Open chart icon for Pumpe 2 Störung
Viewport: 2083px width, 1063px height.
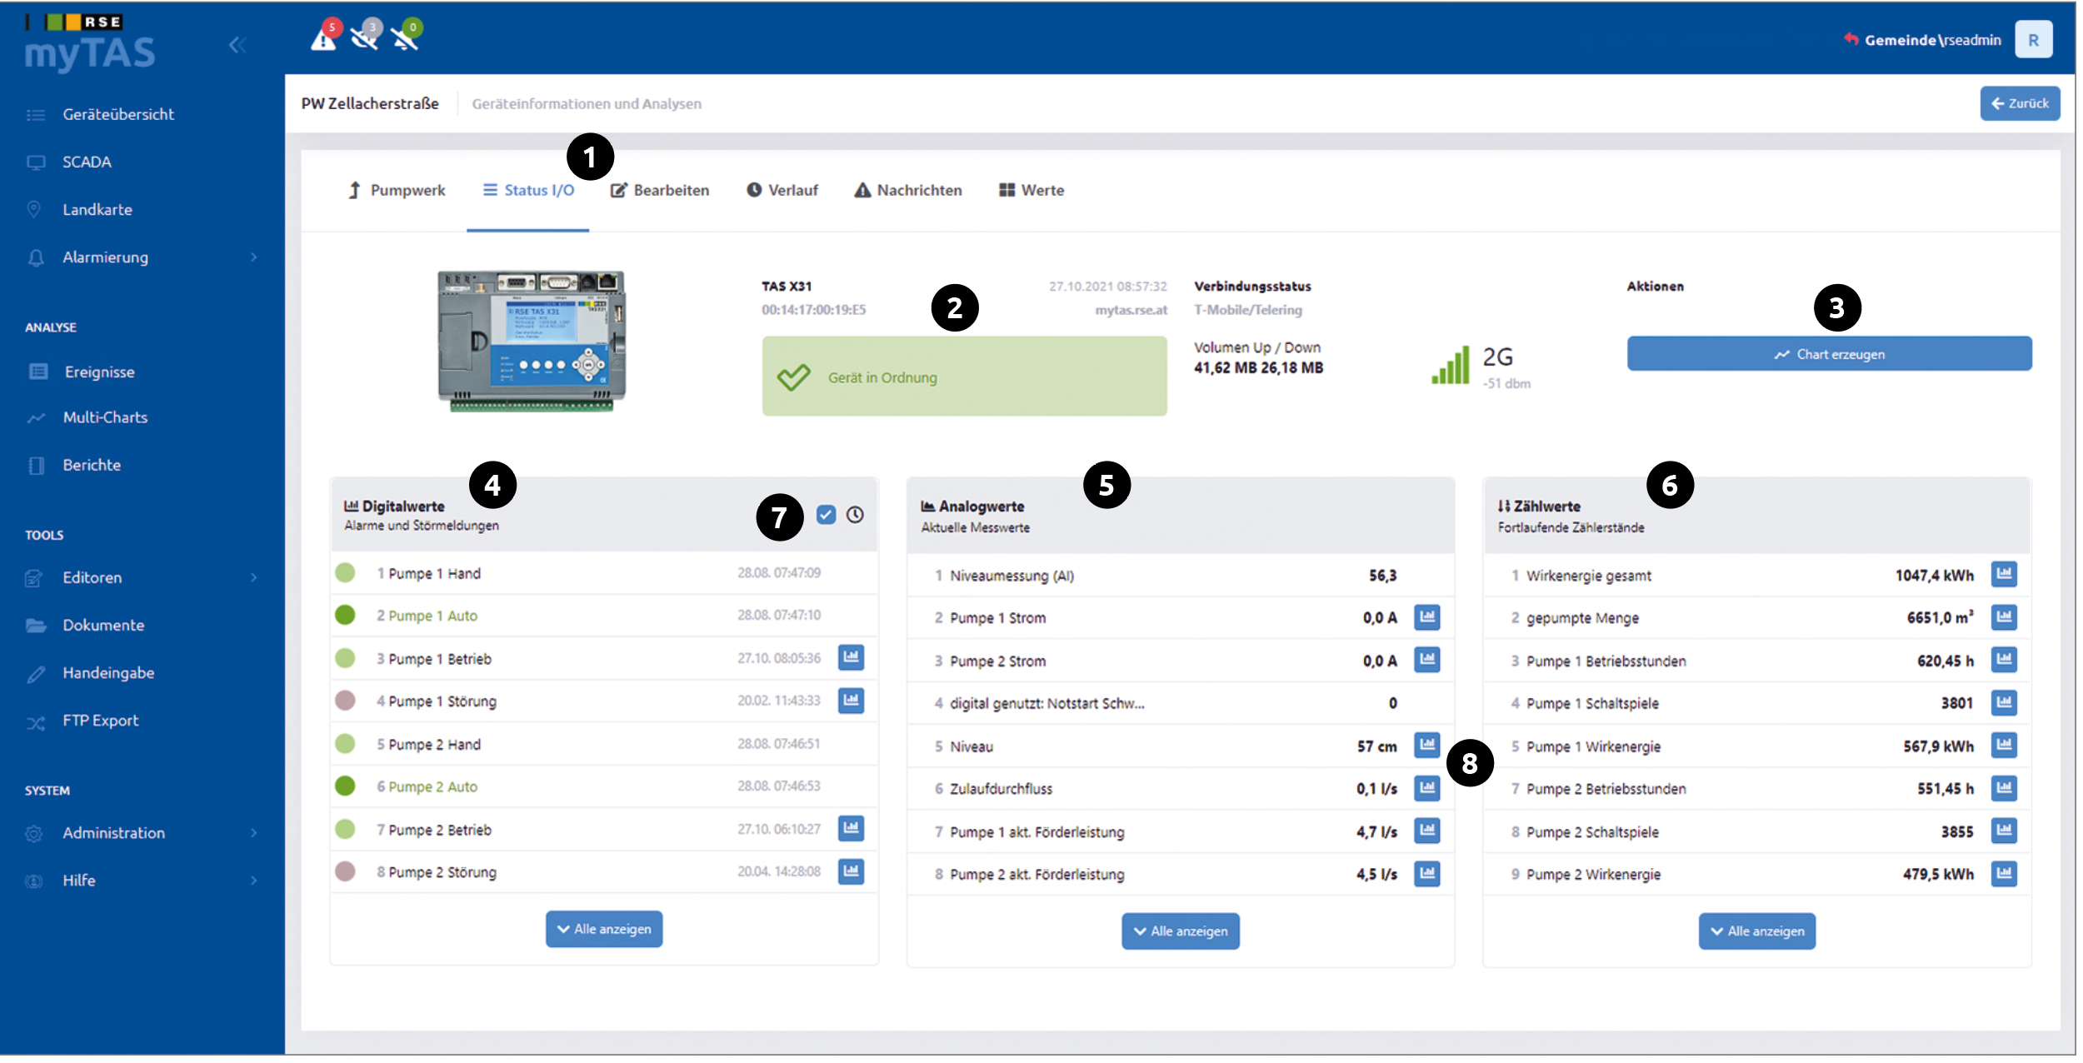click(x=851, y=872)
